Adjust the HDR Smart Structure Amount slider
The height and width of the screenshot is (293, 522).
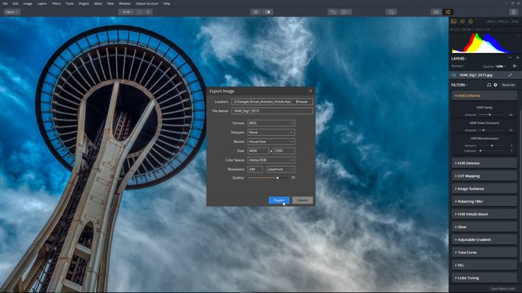(x=484, y=131)
